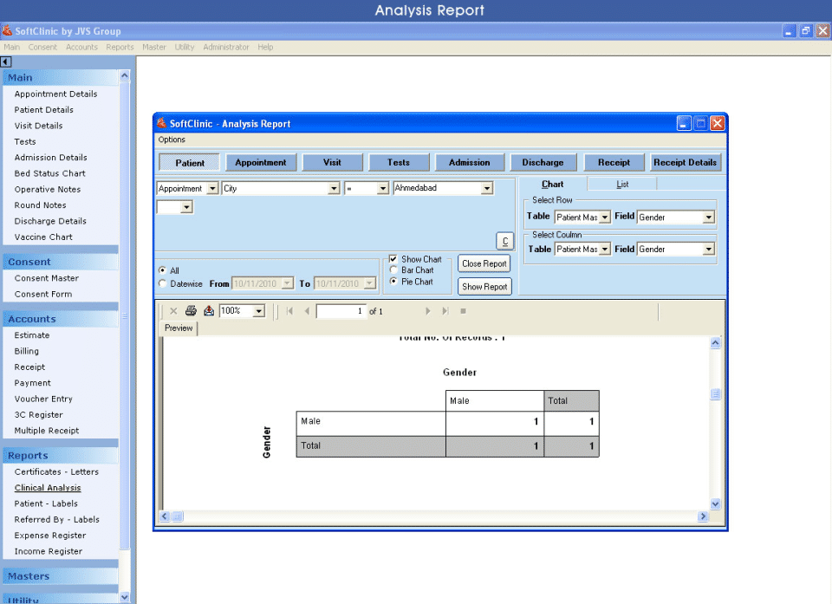832x604 pixels.
Task: Cancel report loading with the X icon
Action: [x=172, y=310]
